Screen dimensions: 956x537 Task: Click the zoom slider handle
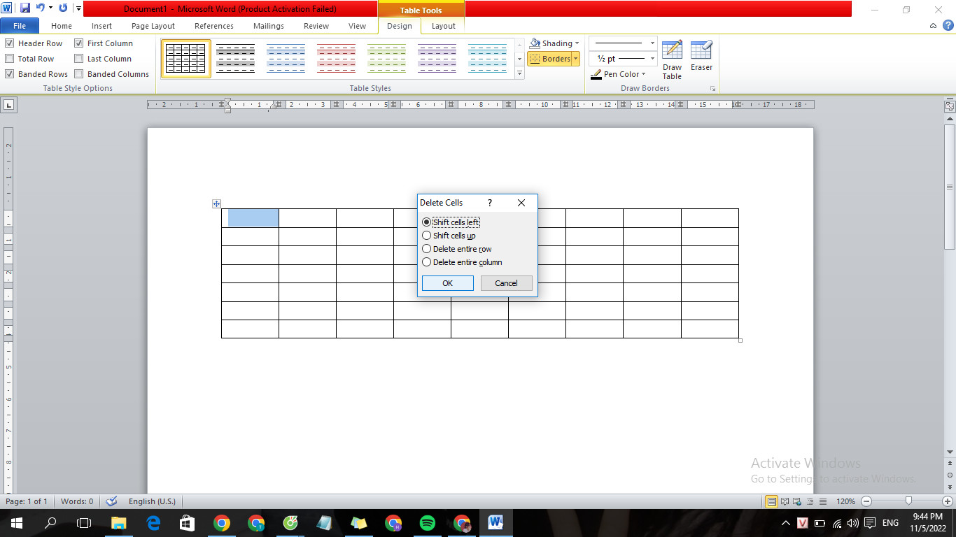[x=908, y=501]
